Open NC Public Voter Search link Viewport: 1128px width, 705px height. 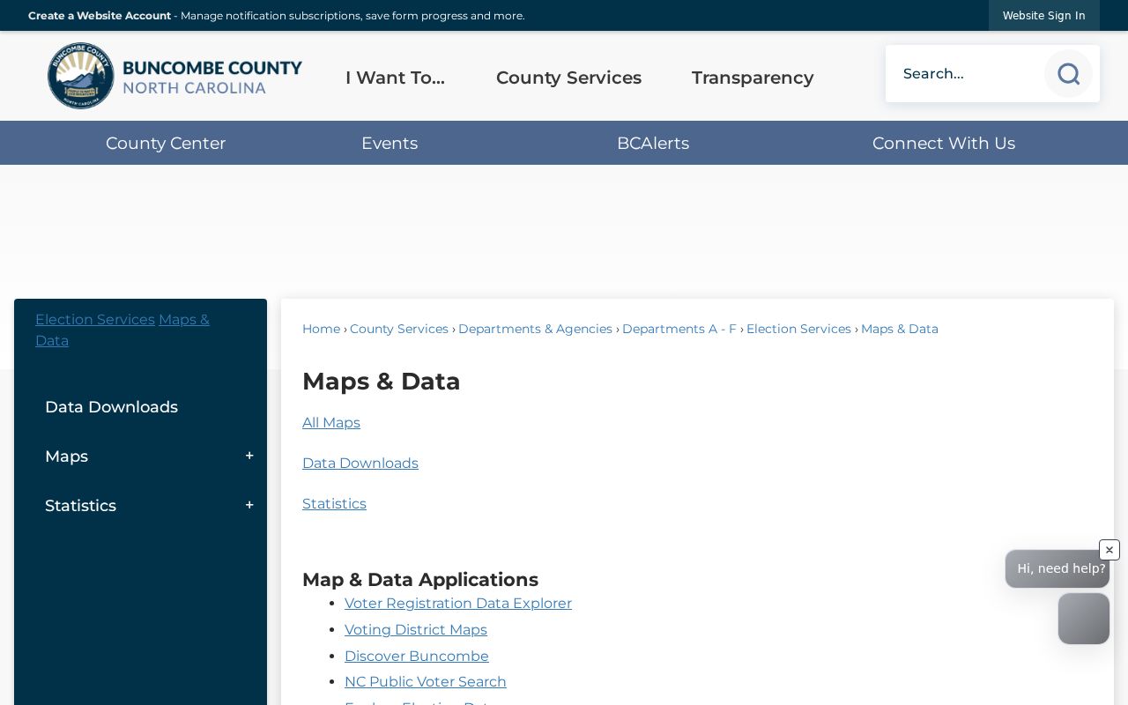426,682
